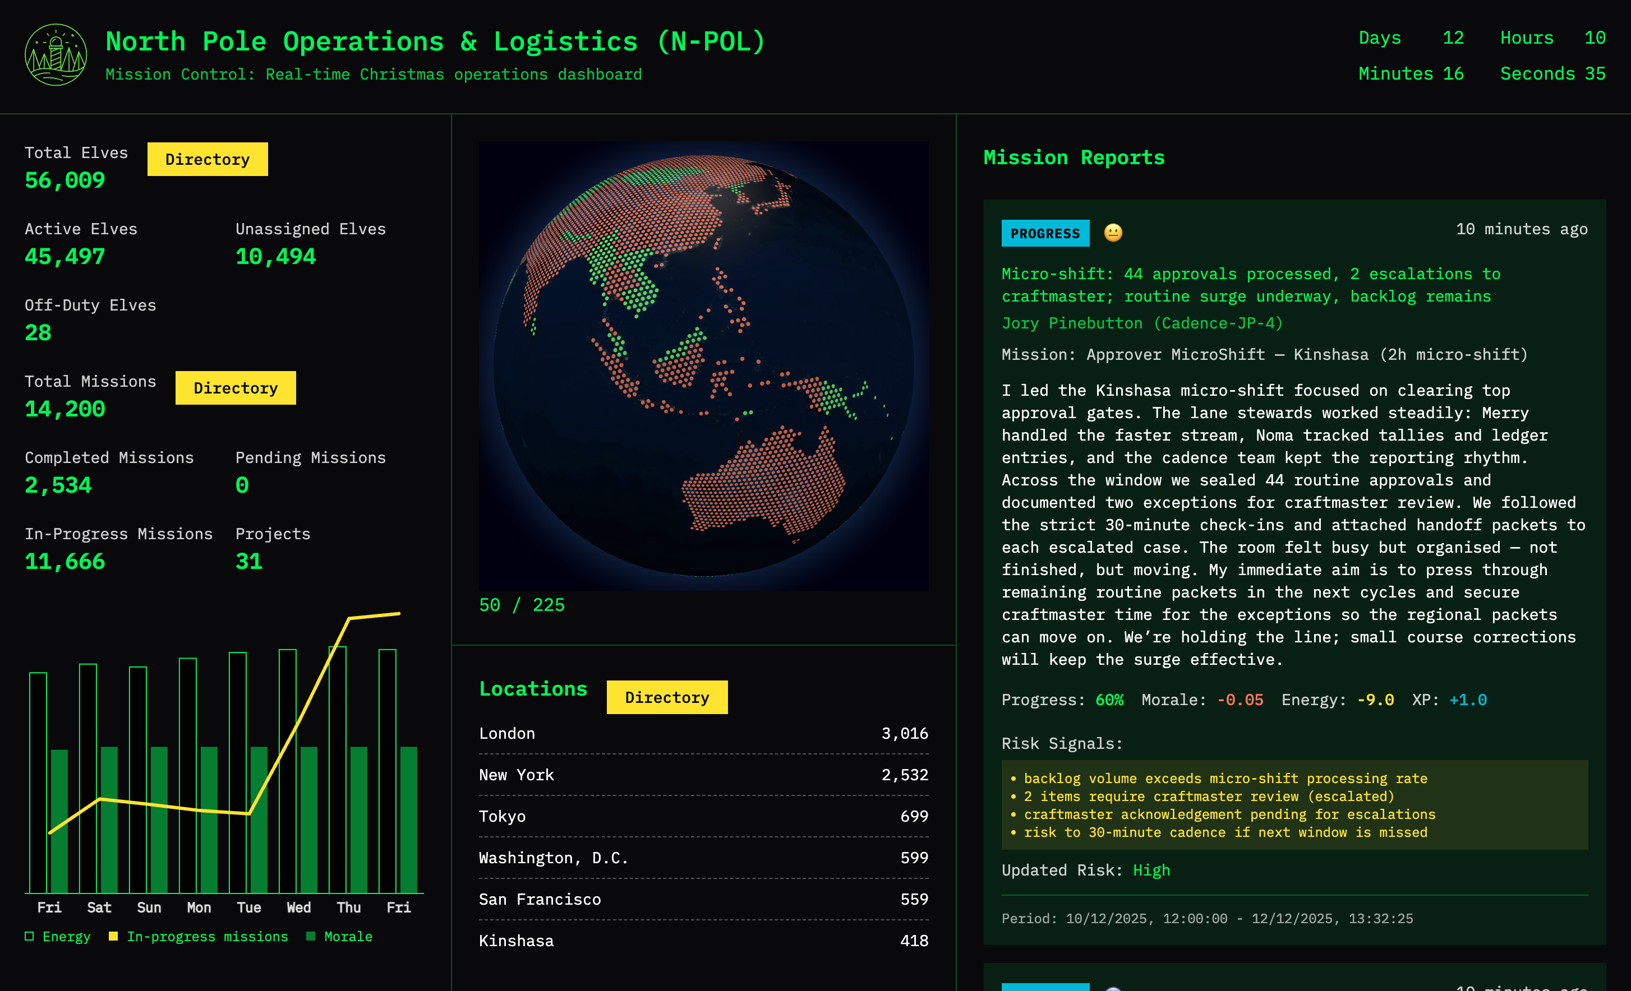Click the High risk level link
The width and height of the screenshot is (1631, 991).
(1152, 870)
